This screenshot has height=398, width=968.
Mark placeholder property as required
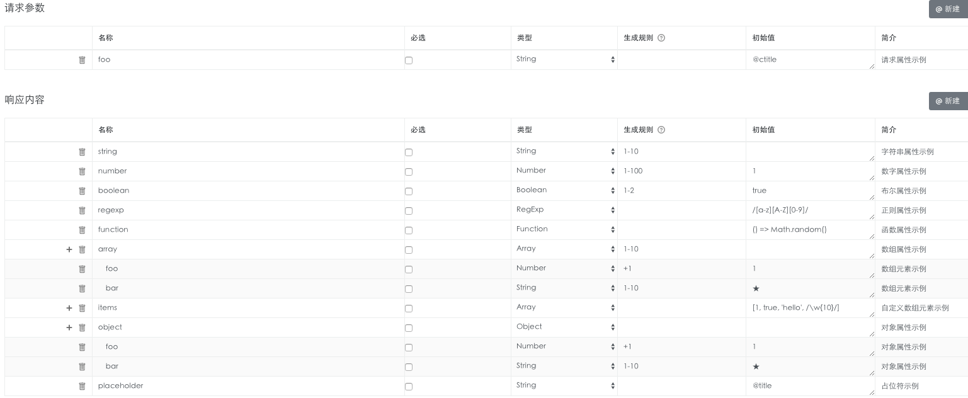click(x=409, y=387)
